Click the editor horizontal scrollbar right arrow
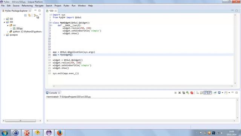This screenshot has width=241, height=136. click(232, 86)
